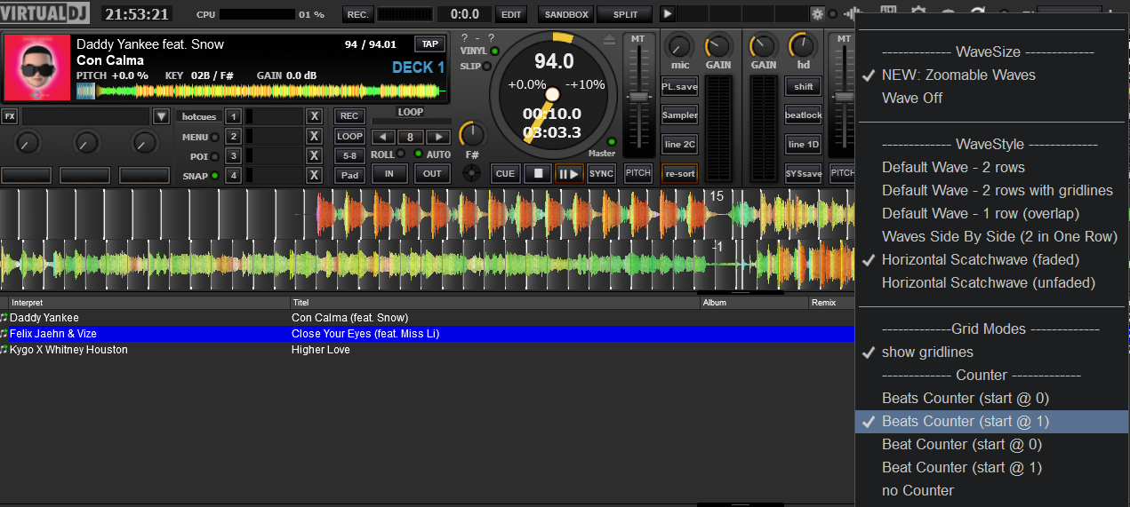Screen dimensions: 1130x507
Task: Click the Sampler button
Action: point(679,115)
